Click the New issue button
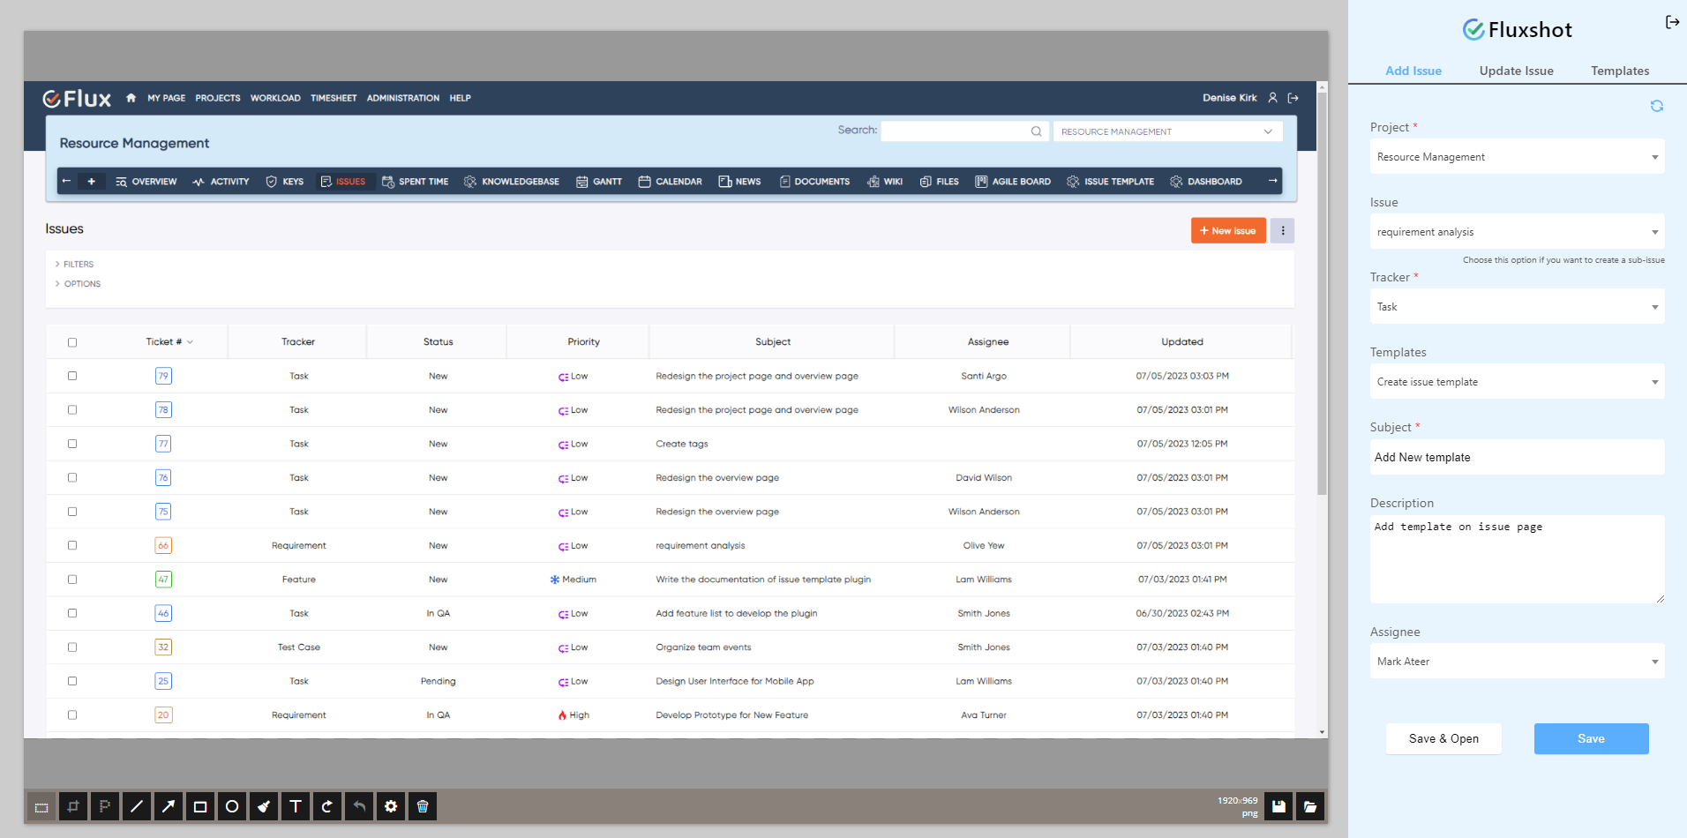1687x838 pixels. click(x=1227, y=230)
